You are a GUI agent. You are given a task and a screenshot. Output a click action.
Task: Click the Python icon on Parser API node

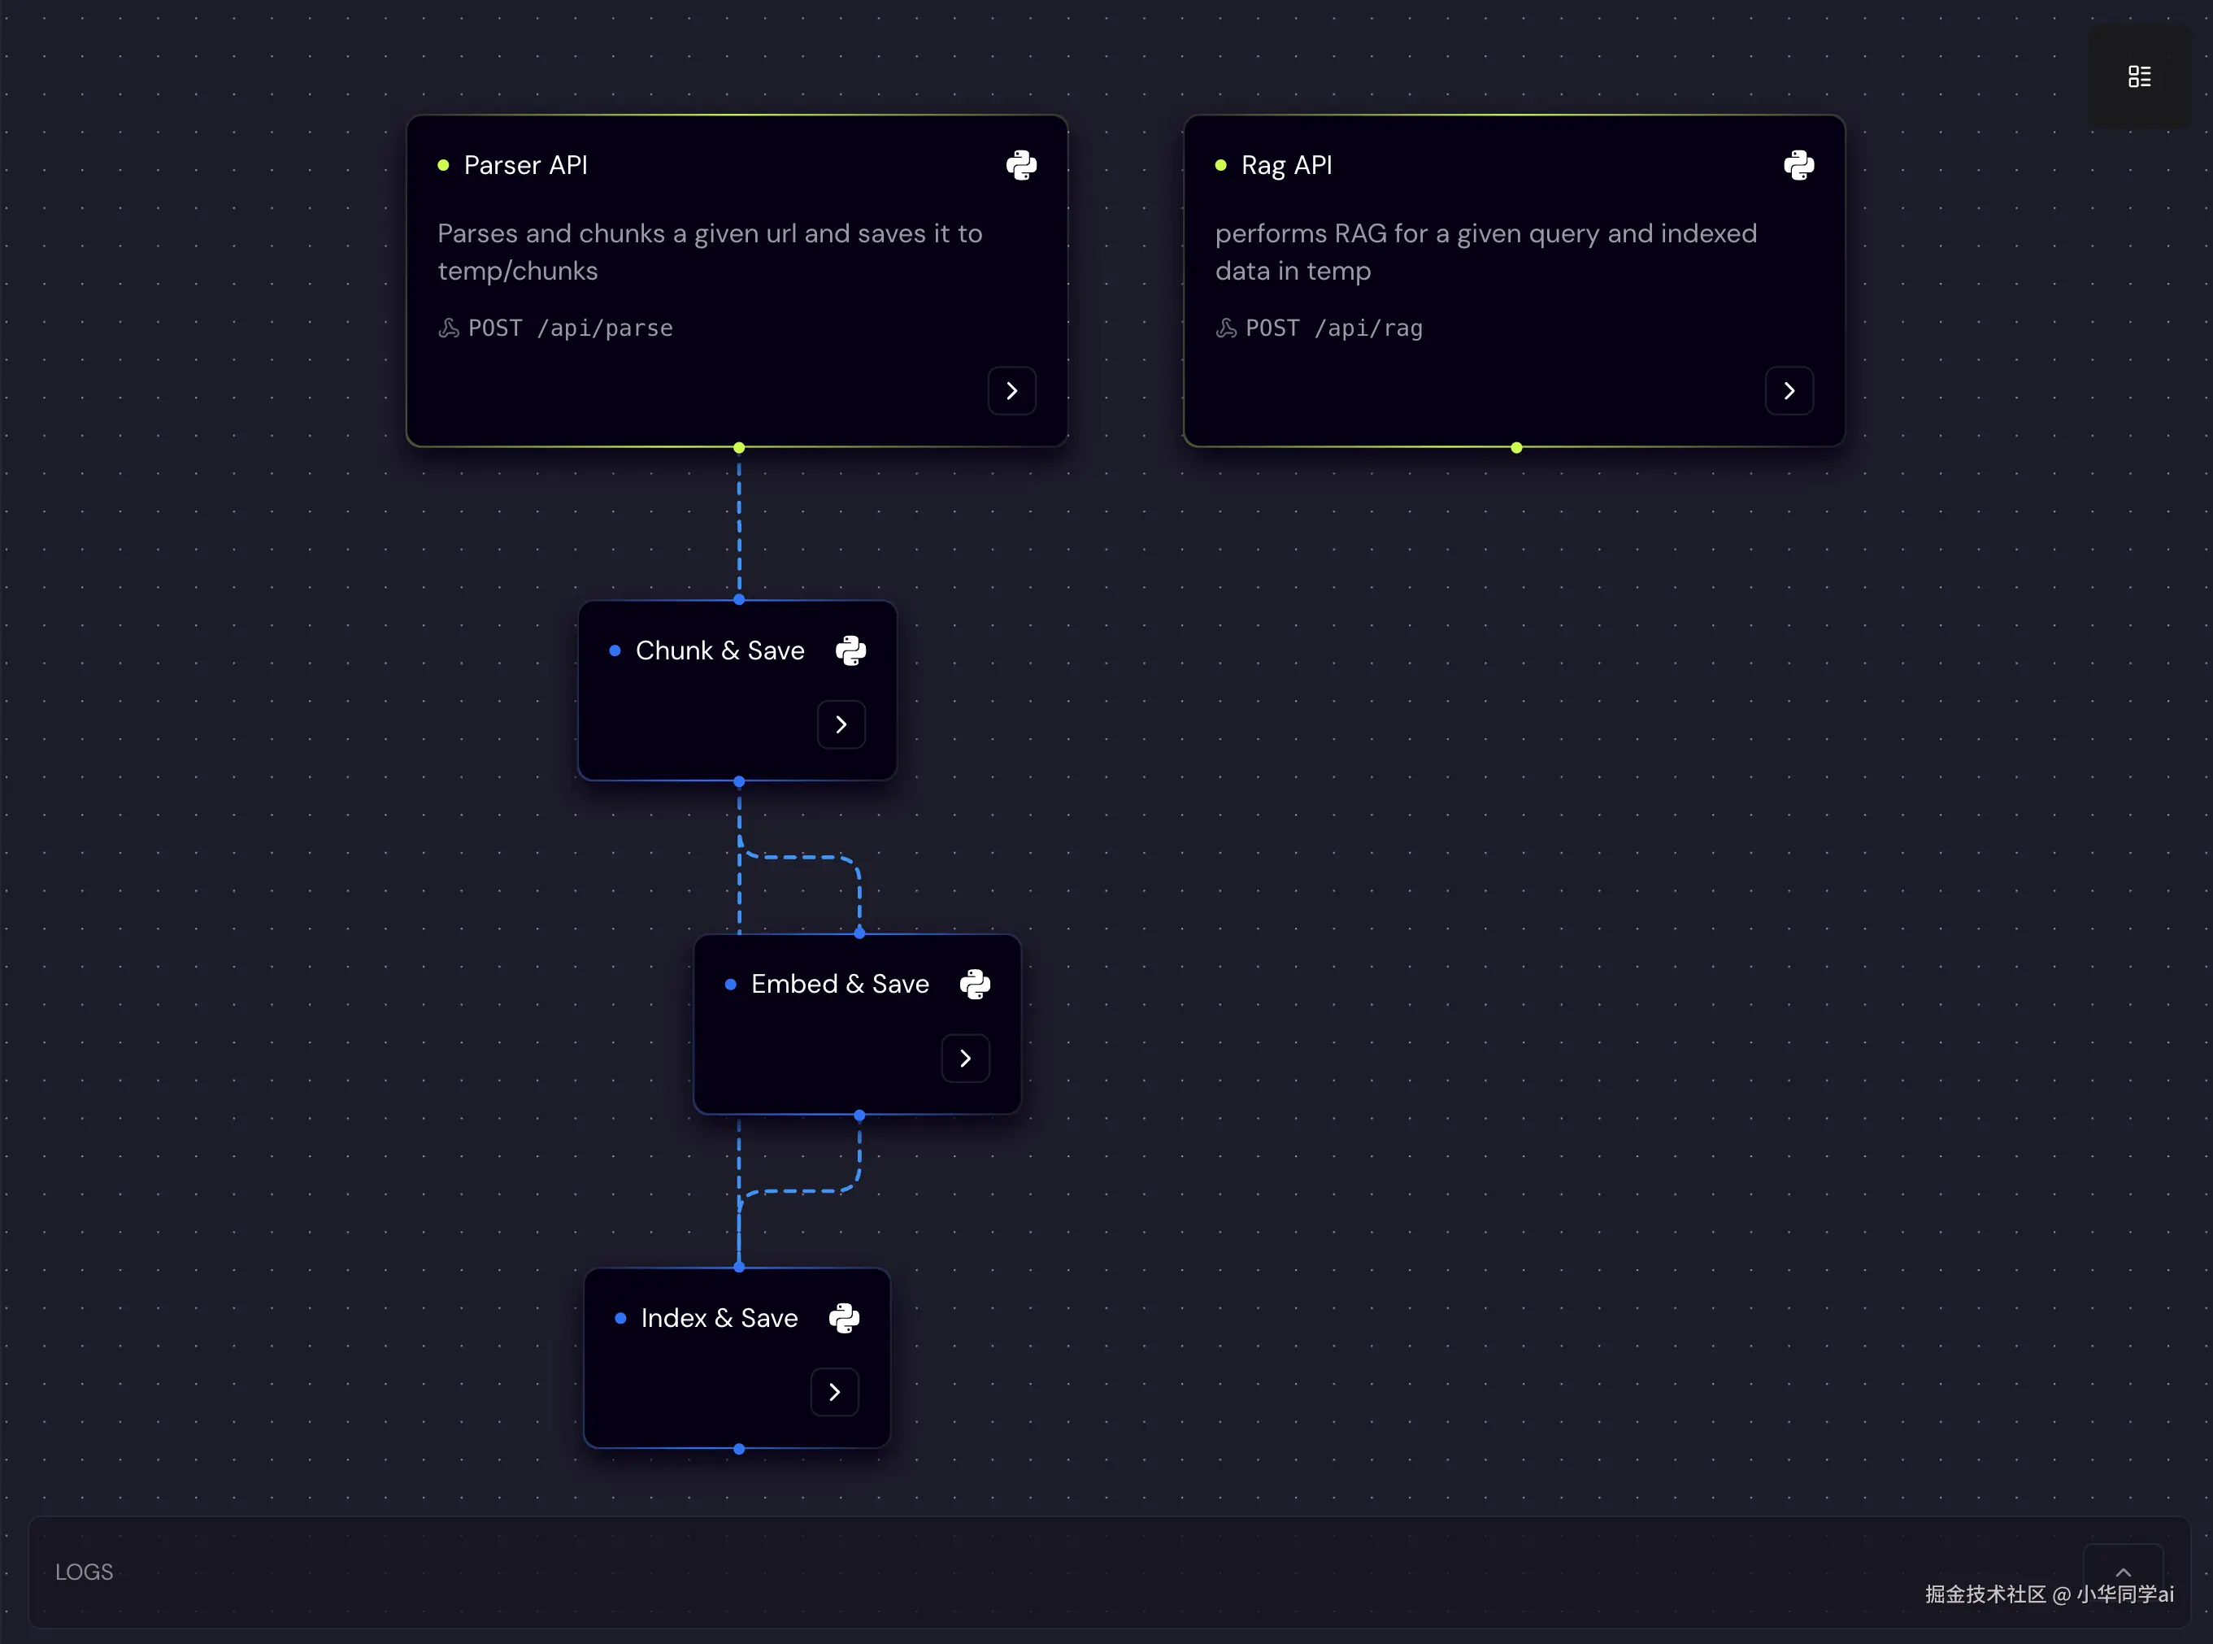[x=1021, y=165]
